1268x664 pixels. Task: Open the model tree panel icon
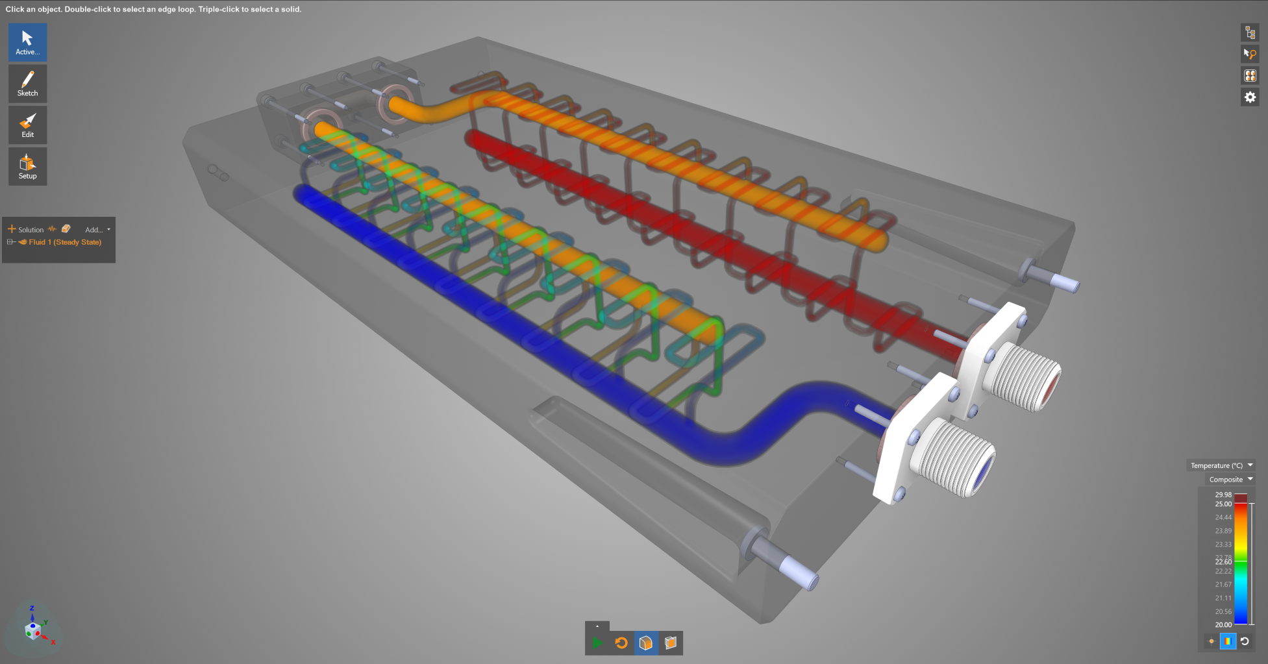click(1250, 32)
